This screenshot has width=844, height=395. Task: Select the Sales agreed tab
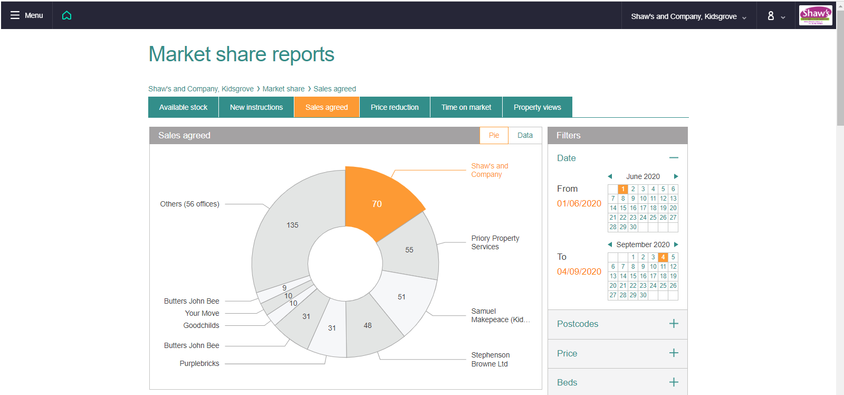(x=327, y=107)
